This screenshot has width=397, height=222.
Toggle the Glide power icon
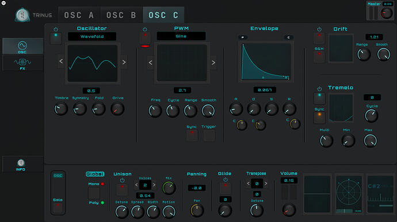click(x=226, y=180)
